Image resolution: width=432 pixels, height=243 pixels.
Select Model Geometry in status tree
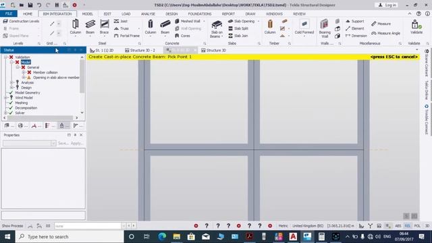[x=28, y=92]
